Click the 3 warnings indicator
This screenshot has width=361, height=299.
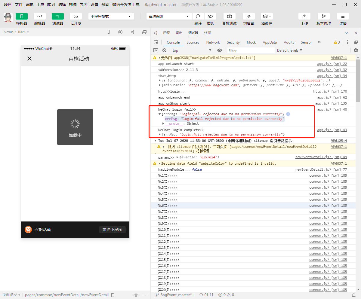click(337, 42)
